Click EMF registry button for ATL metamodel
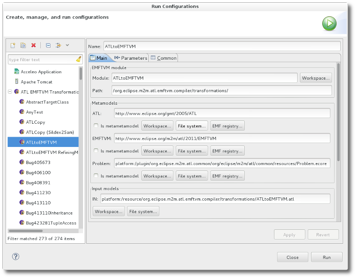Viewport: 356px width, 278px height. pyautogui.click(x=227, y=126)
